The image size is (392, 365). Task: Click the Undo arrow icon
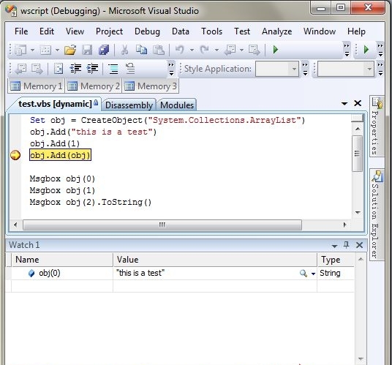coord(179,50)
